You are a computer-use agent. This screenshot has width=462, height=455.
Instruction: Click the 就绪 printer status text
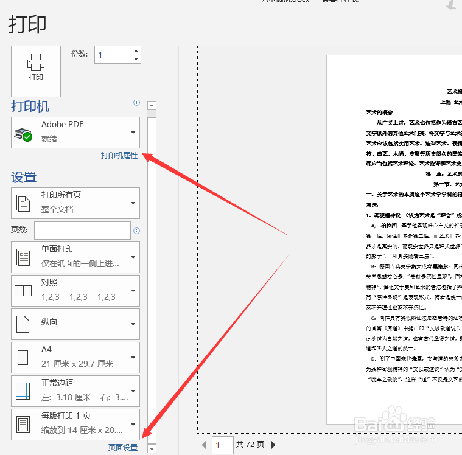pyautogui.click(x=49, y=139)
